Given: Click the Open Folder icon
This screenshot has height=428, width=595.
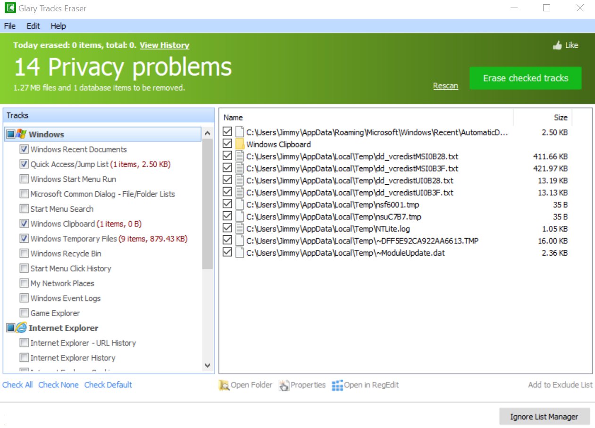Looking at the screenshot, I should (224, 385).
